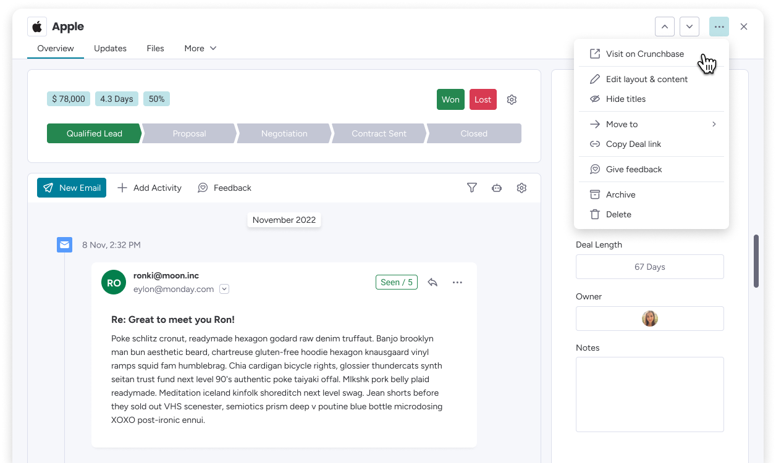Open deal stage settings gear icon
Viewport: 776px width, 463px height.
point(512,99)
